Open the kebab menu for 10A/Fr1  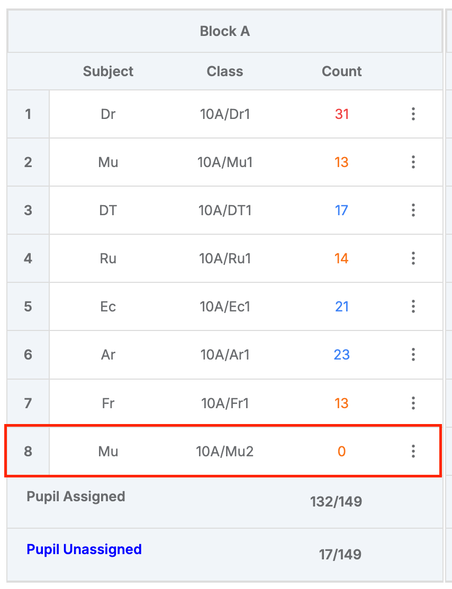pyautogui.click(x=413, y=403)
